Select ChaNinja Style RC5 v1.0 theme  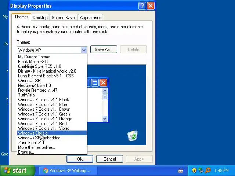[x=52, y=66]
